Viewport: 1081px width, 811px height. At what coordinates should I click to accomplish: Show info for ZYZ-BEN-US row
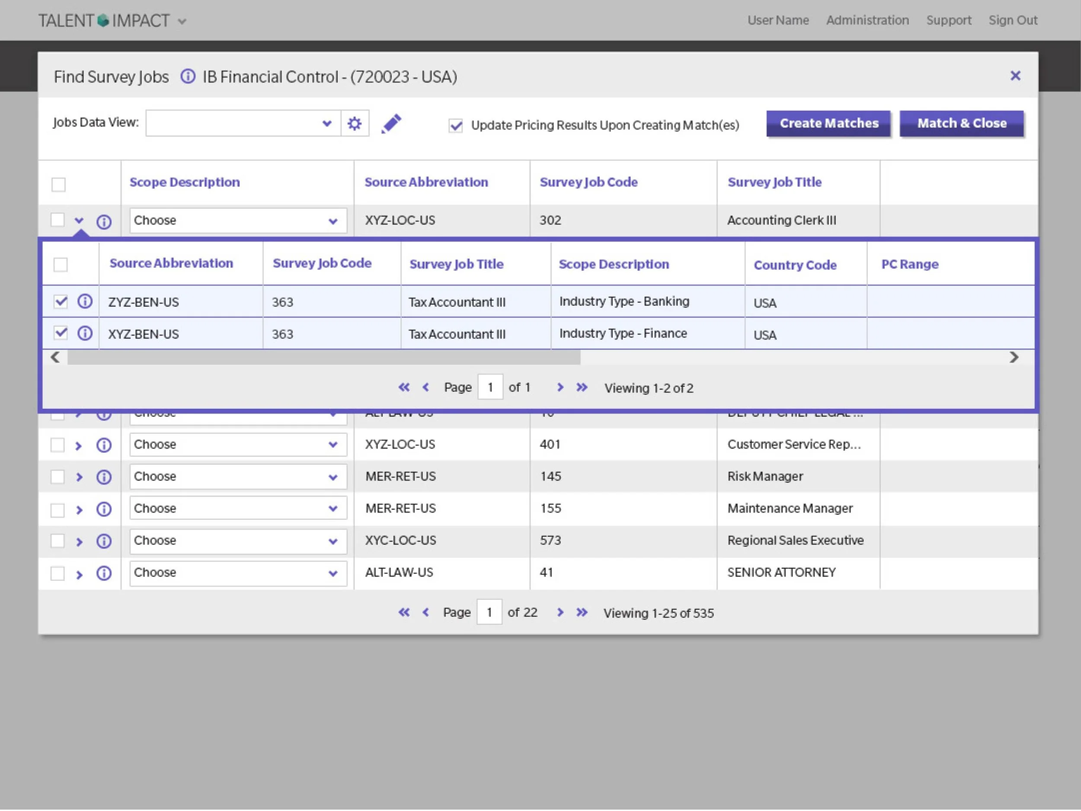pos(85,301)
